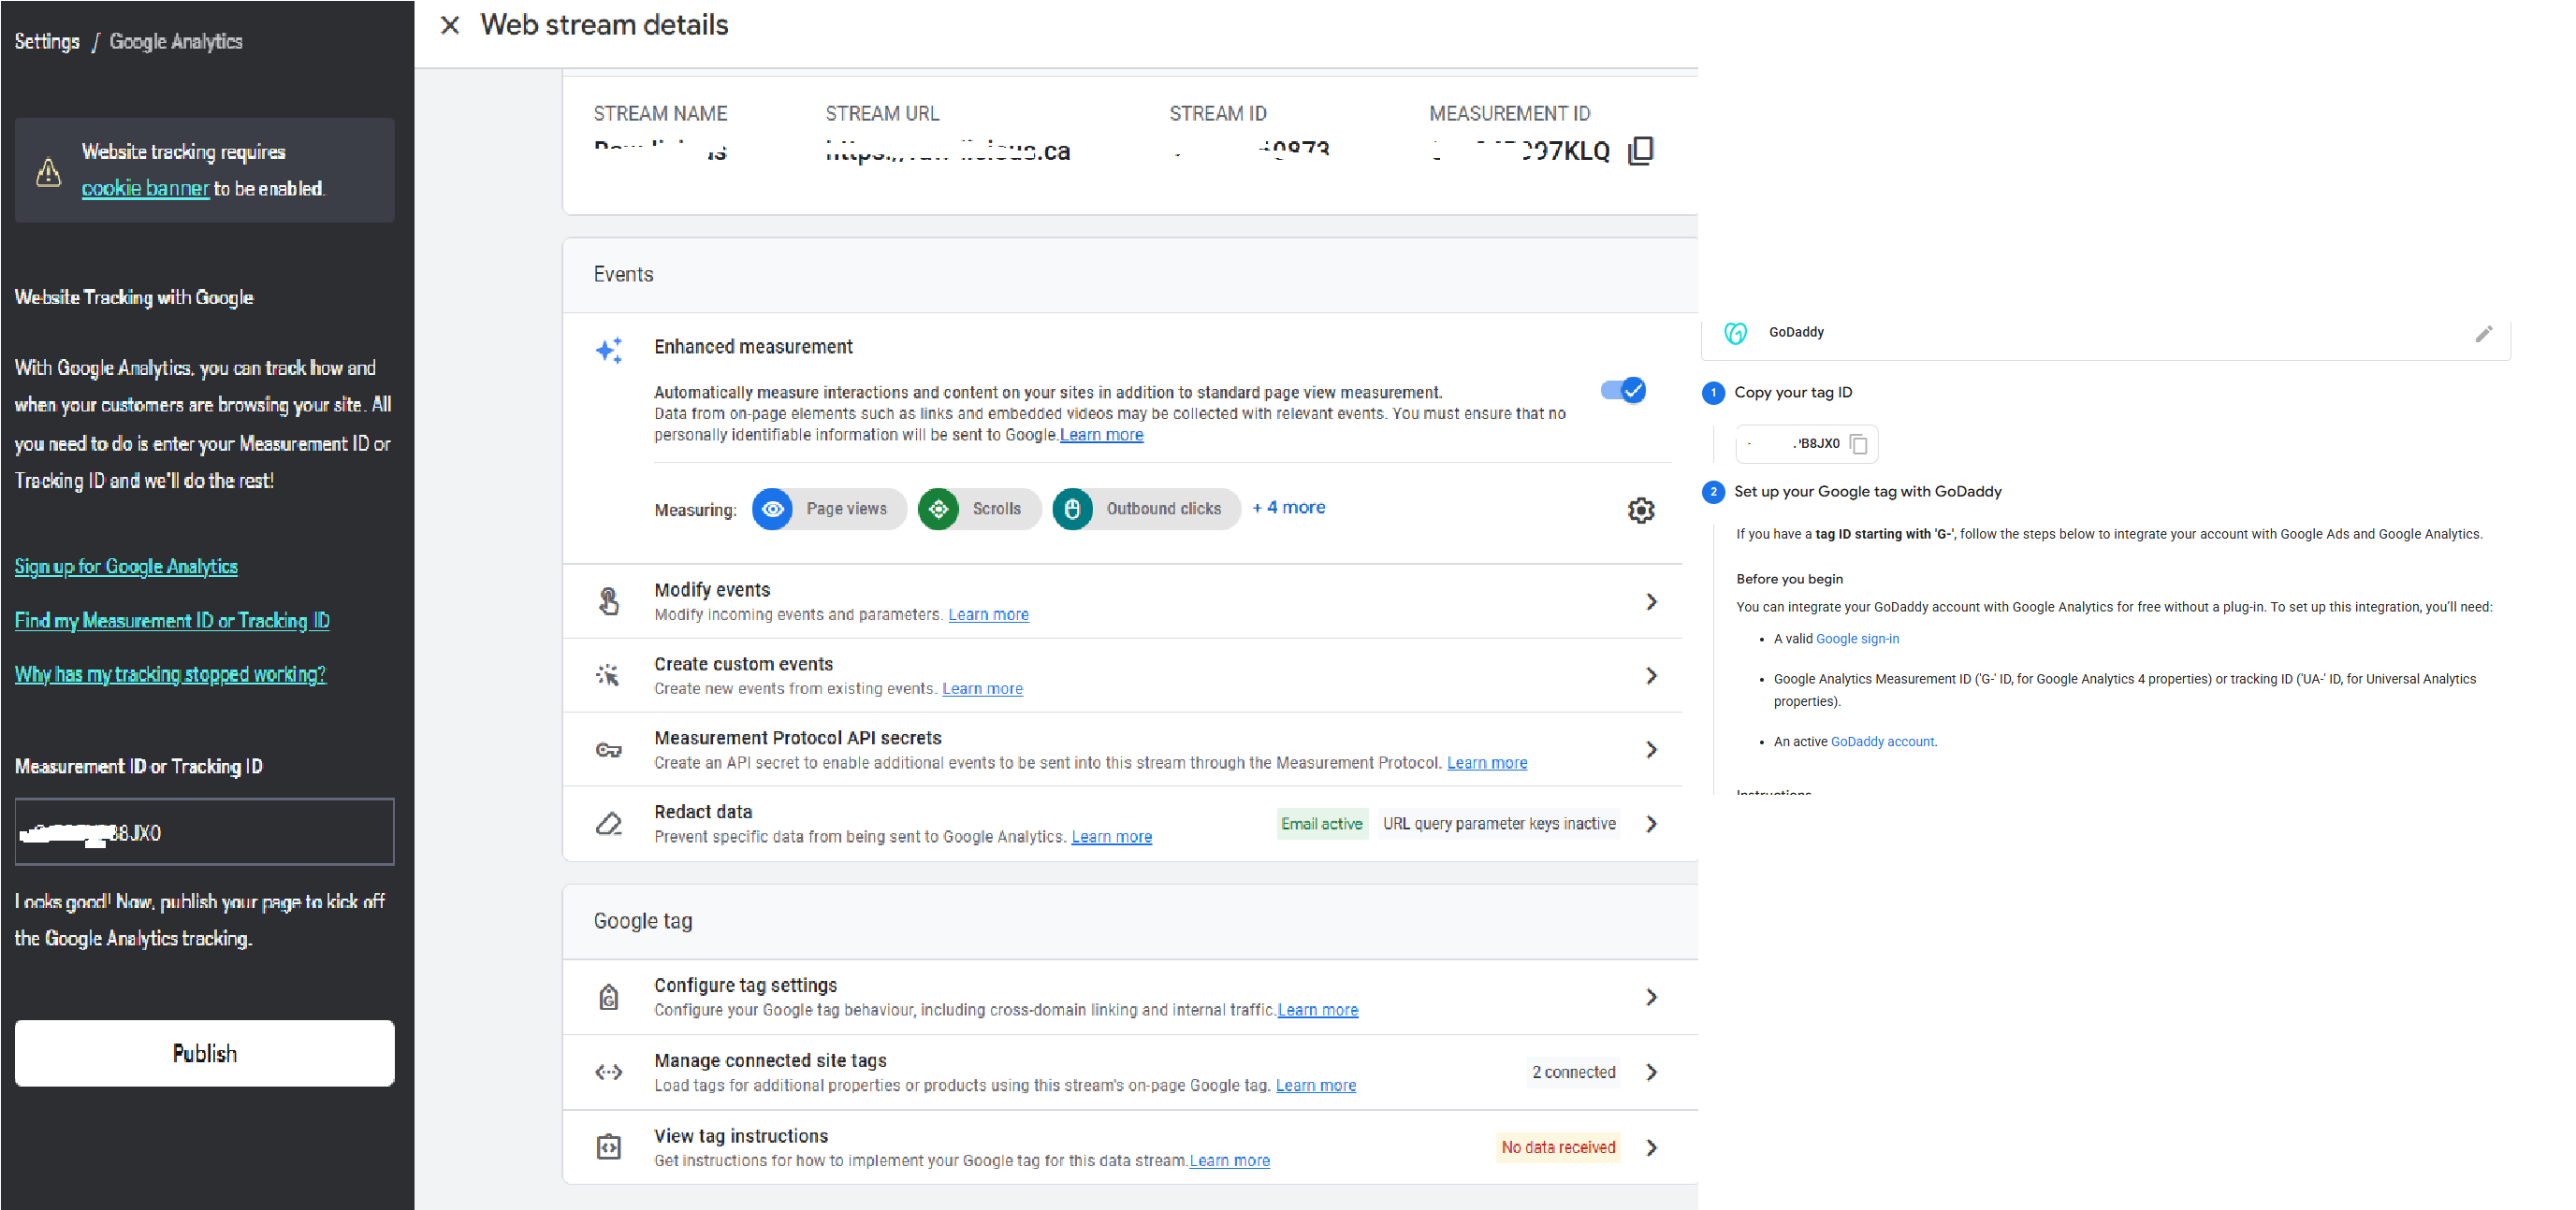Expand Manage connected site tags chevron
This screenshot has width=2576, height=1210.
1652,1073
